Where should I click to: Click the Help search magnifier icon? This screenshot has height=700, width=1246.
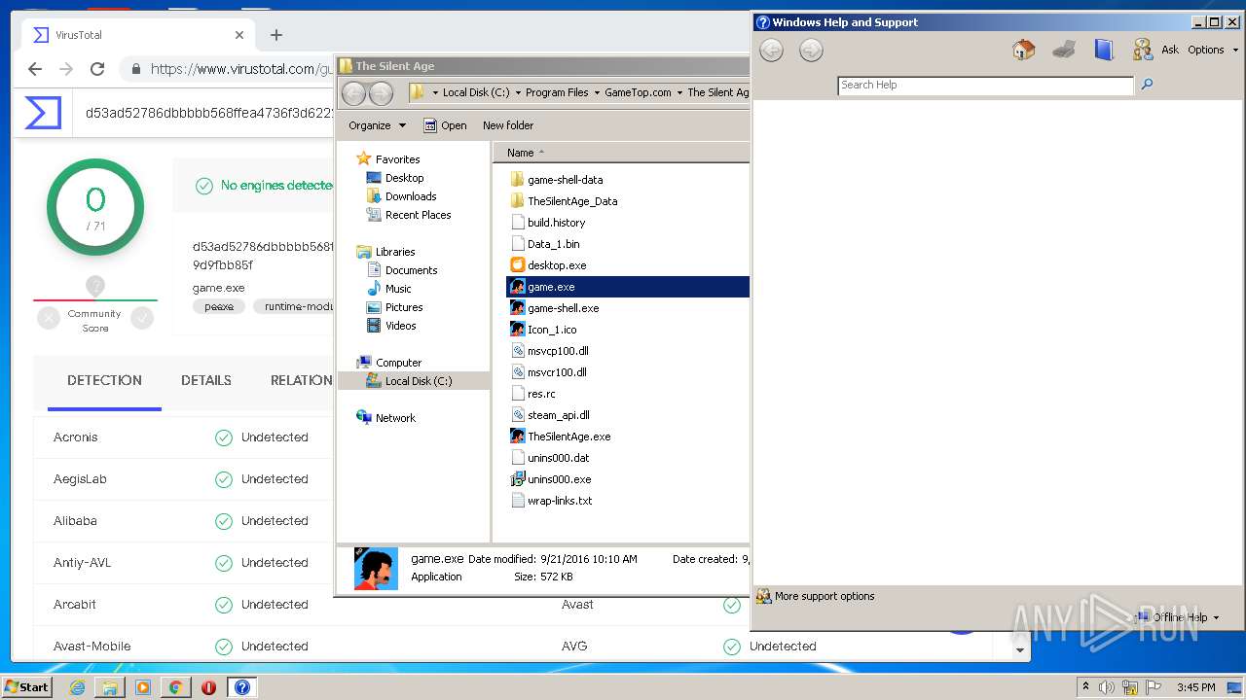click(1147, 85)
